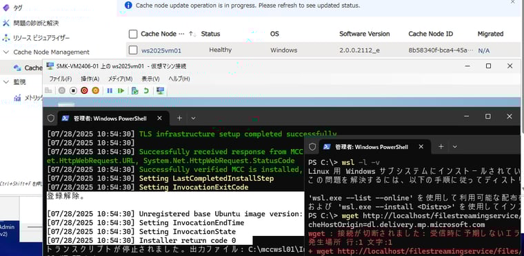Click the VM connection title bar icon
The height and width of the screenshot is (256, 524).
tap(50, 66)
